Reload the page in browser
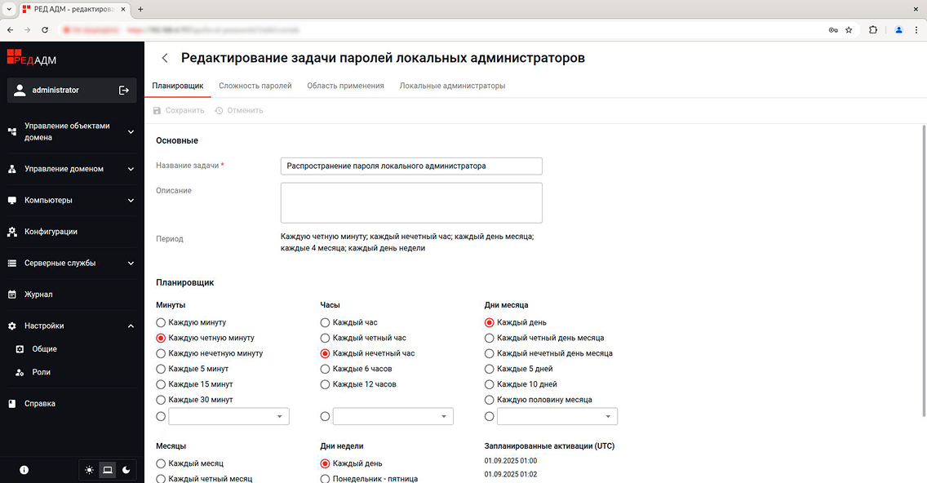 click(x=45, y=29)
